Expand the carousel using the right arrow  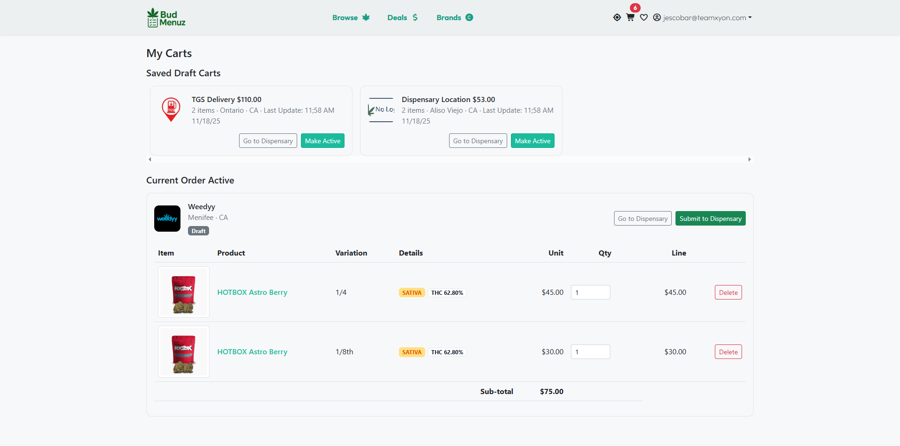[749, 159]
